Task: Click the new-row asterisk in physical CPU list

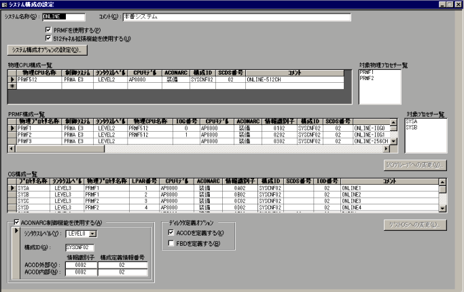Action: [x=10, y=86]
